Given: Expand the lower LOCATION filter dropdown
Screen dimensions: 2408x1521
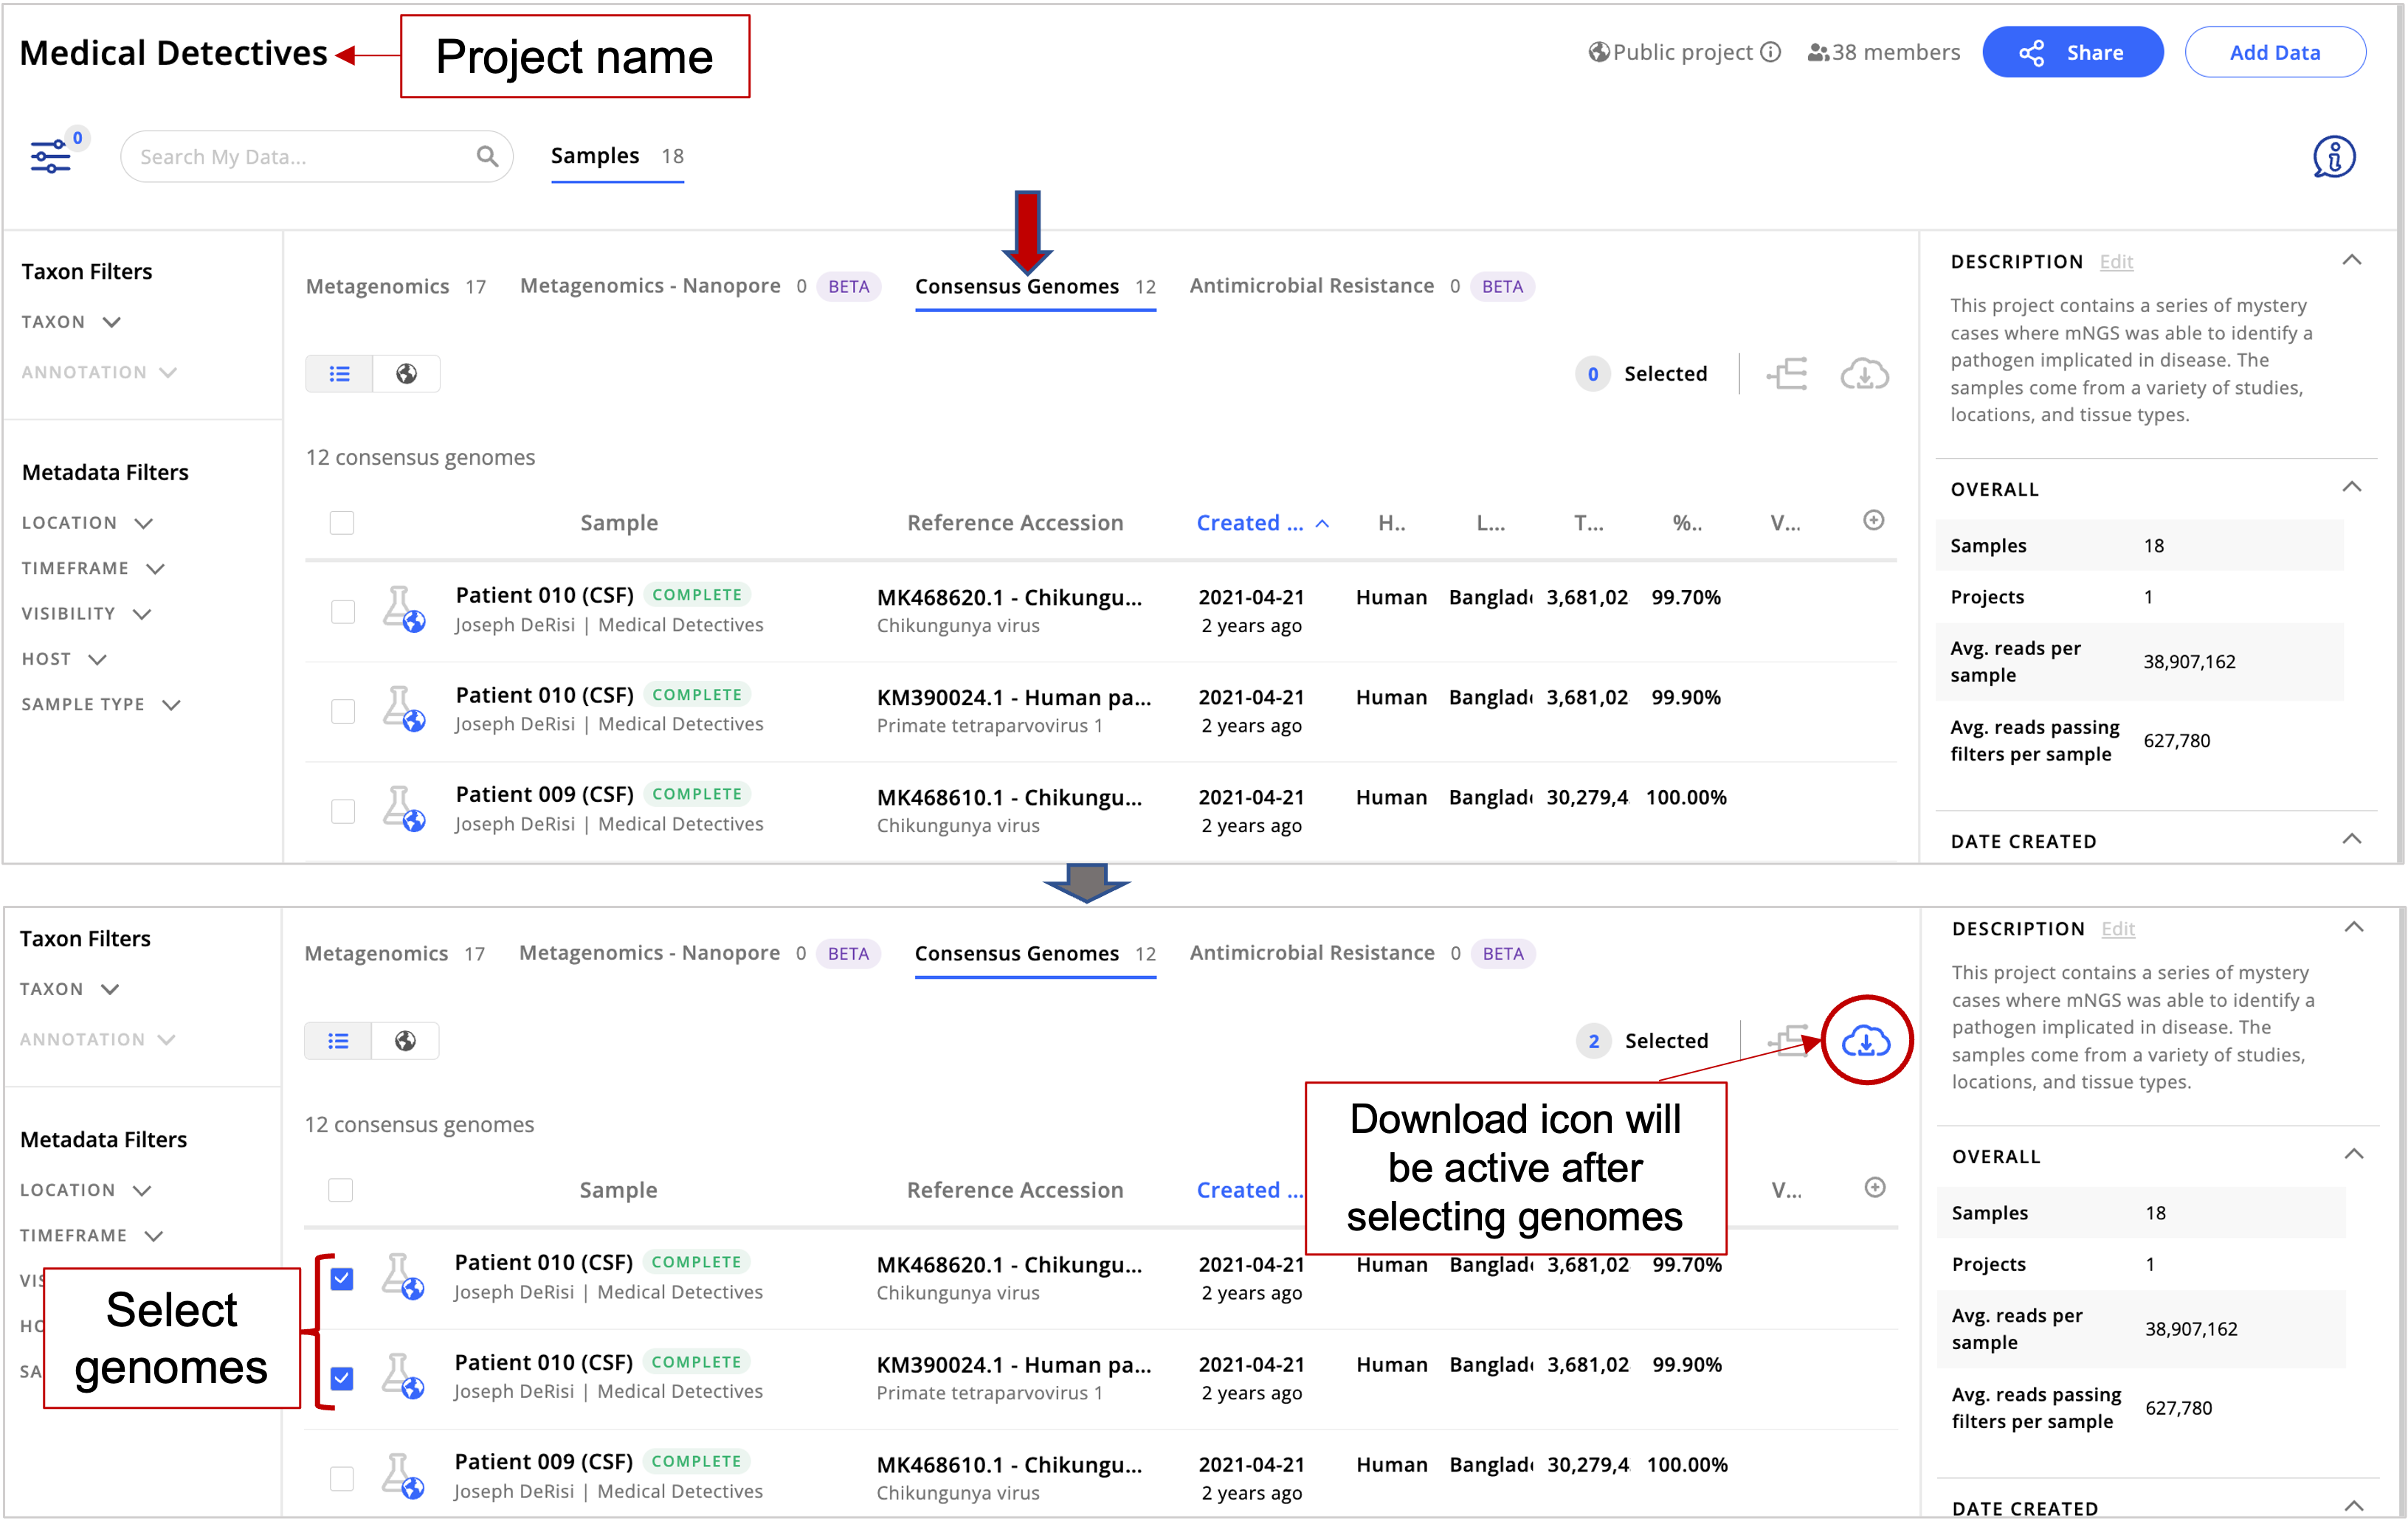Looking at the screenshot, I should 86,1191.
